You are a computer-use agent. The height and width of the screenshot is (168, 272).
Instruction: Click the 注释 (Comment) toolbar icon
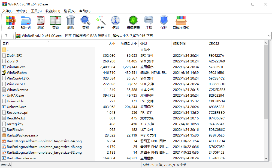[x=149, y=20]
